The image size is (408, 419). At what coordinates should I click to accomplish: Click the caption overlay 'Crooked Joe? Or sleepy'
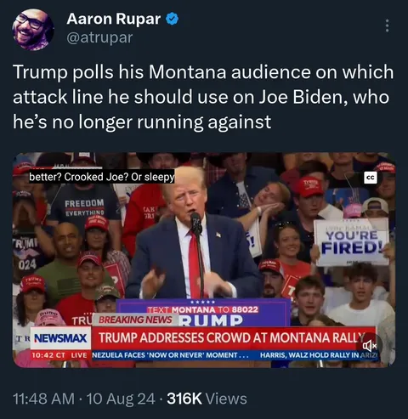pos(119,177)
